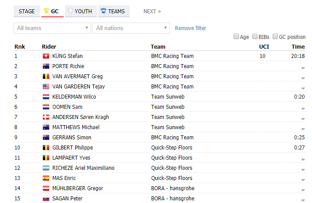Open the All teams dropdown
The height and width of the screenshot is (203, 312).
pyautogui.click(x=52, y=28)
